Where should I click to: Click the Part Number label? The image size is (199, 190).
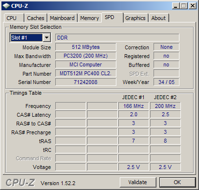click(x=37, y=74)
